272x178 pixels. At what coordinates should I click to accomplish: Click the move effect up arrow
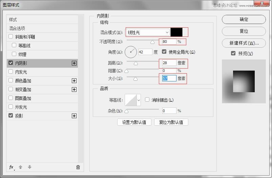point(20,167)
